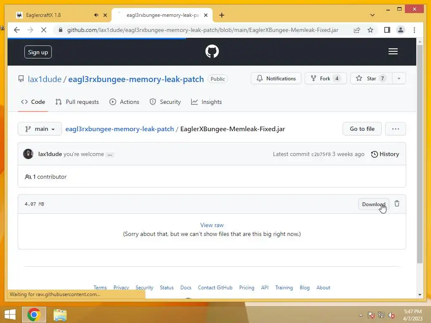Screen dimensions: 431x323
Task: Open the Pull requests tab
Action: coord(77,102)
